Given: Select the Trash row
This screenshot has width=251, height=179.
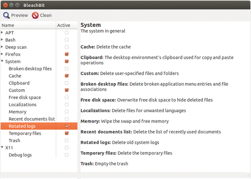Looking at the screenshot, I should point(39,141).
